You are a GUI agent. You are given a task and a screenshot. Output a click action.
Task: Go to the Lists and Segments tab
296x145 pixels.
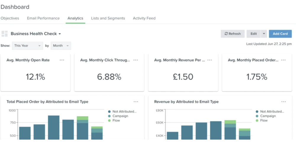[108, 18]
